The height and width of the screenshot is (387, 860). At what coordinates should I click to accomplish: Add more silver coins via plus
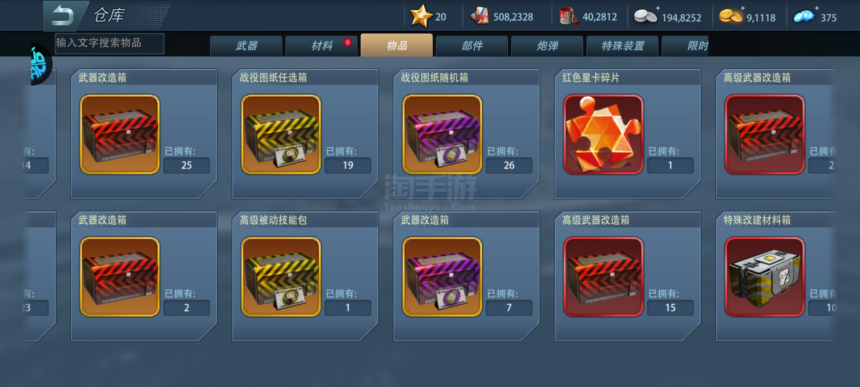click(x=658, y=8)
